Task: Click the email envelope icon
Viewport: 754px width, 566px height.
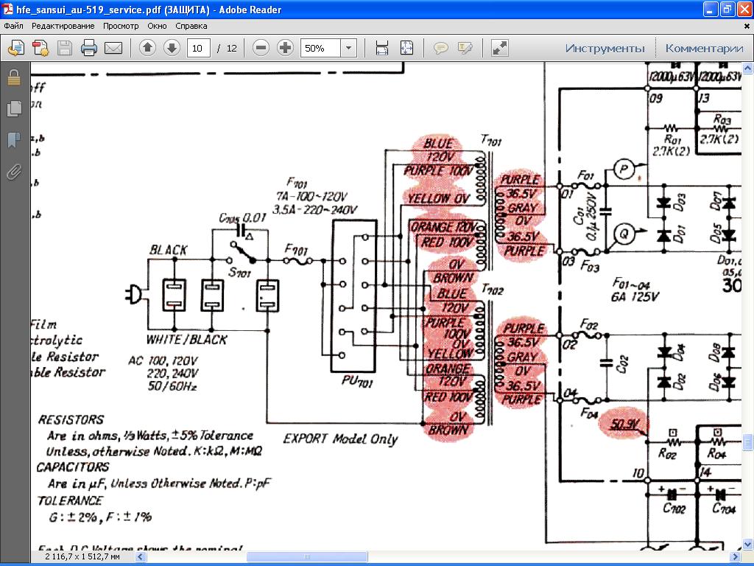Action: pos(113,49)
